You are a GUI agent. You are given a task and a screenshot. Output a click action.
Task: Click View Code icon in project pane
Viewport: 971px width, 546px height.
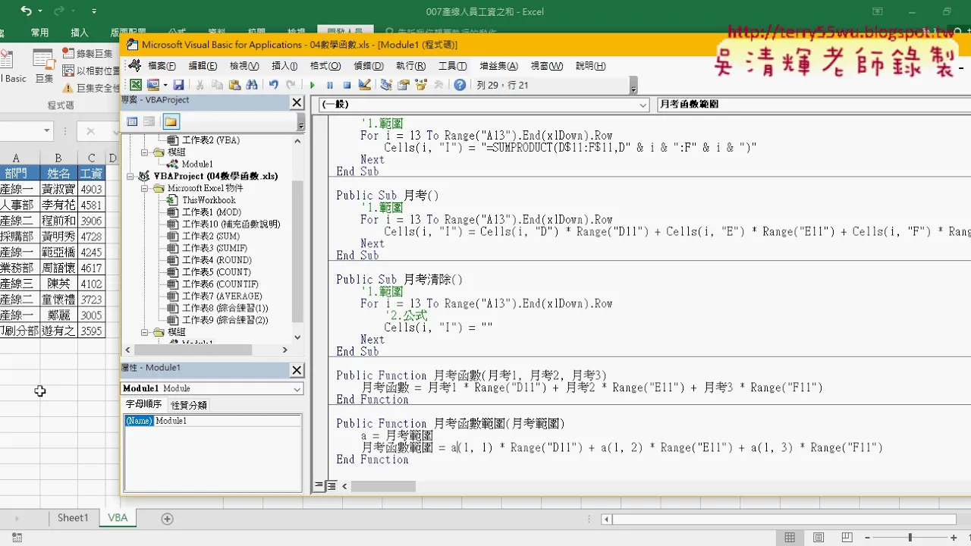132,121
